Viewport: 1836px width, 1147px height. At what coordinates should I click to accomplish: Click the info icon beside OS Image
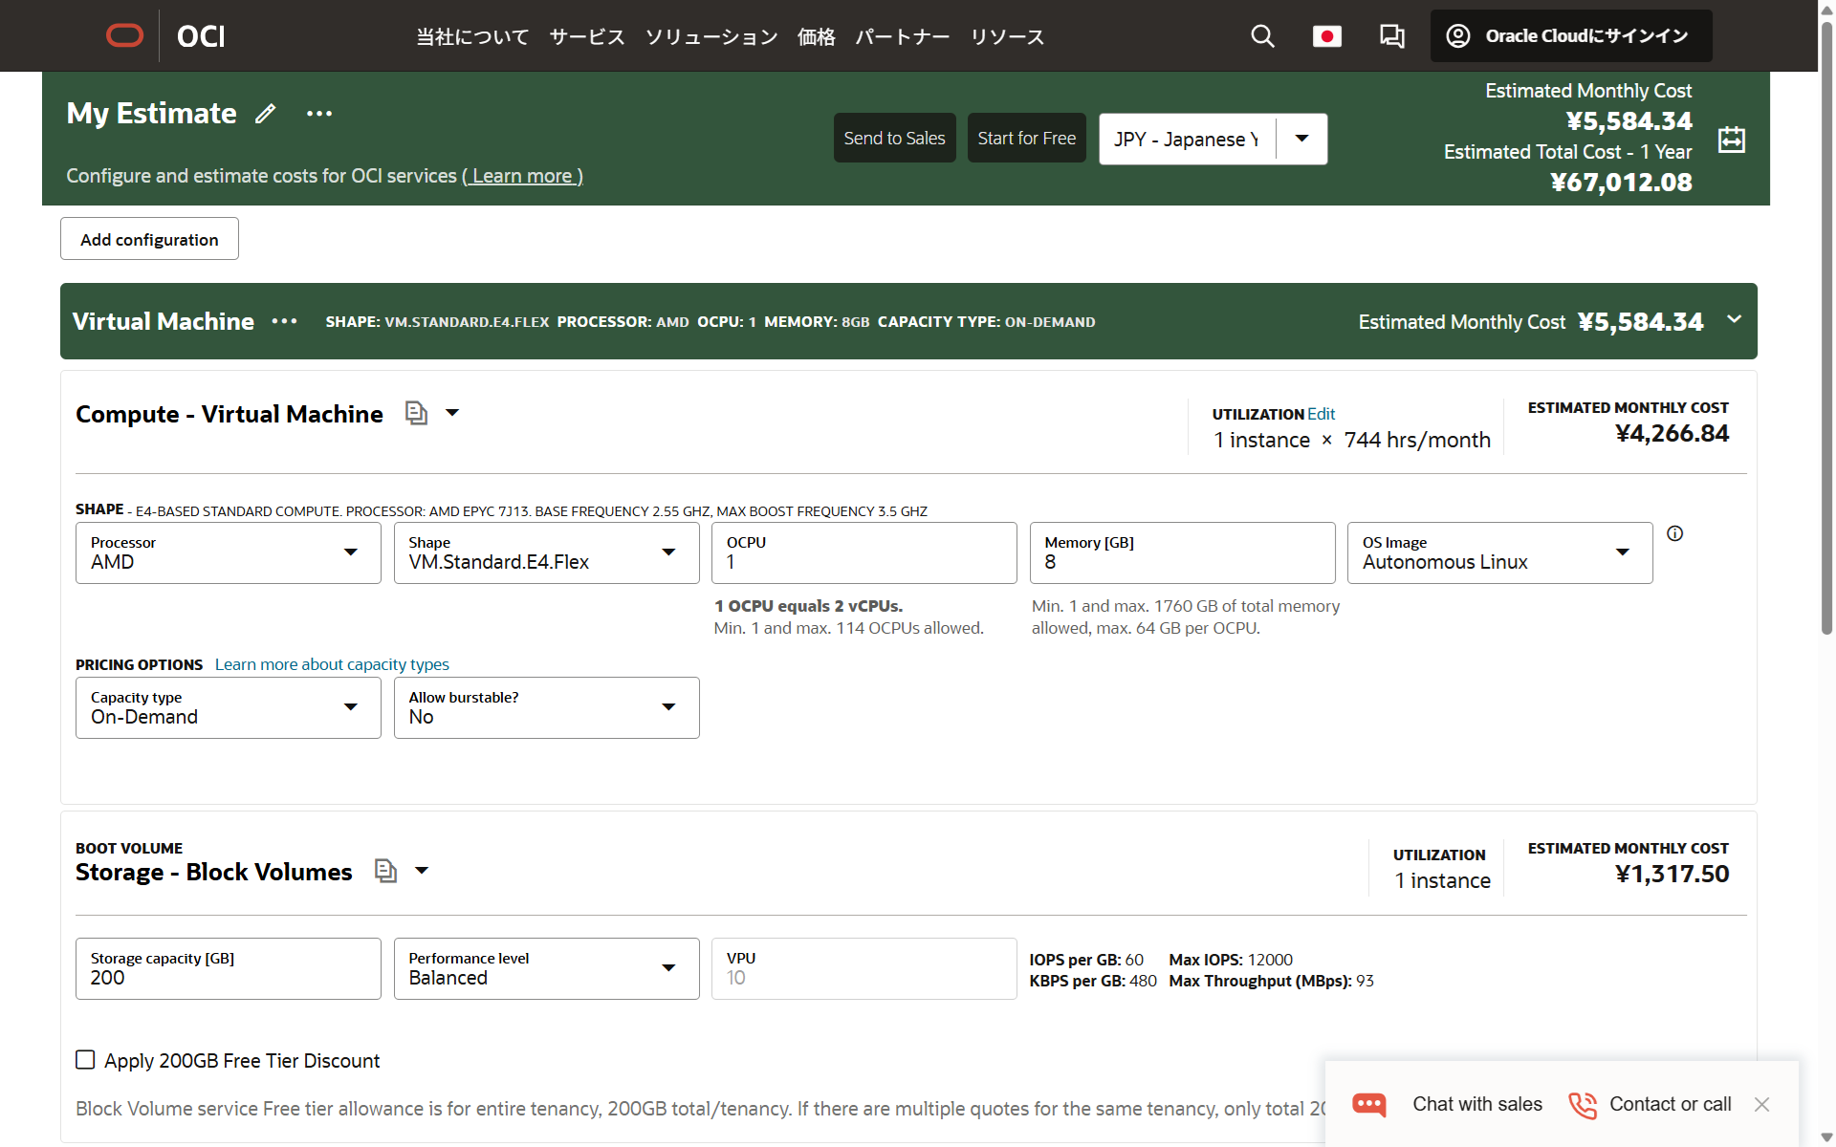tap(1675, 532)
